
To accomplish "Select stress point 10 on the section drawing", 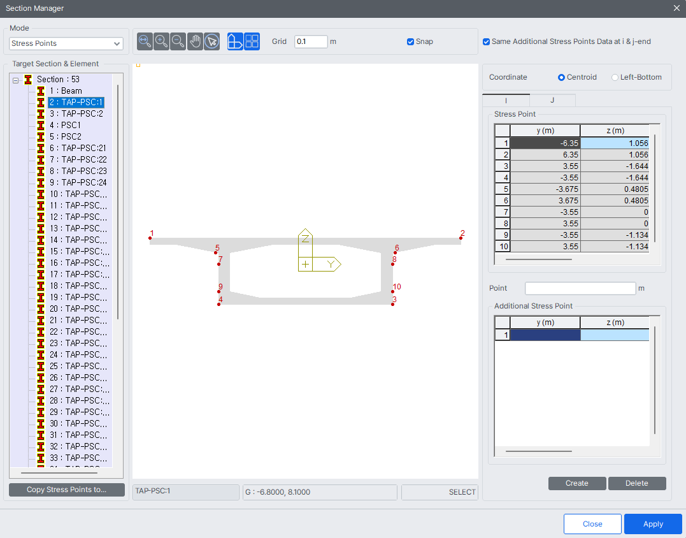I will [393, 291].
